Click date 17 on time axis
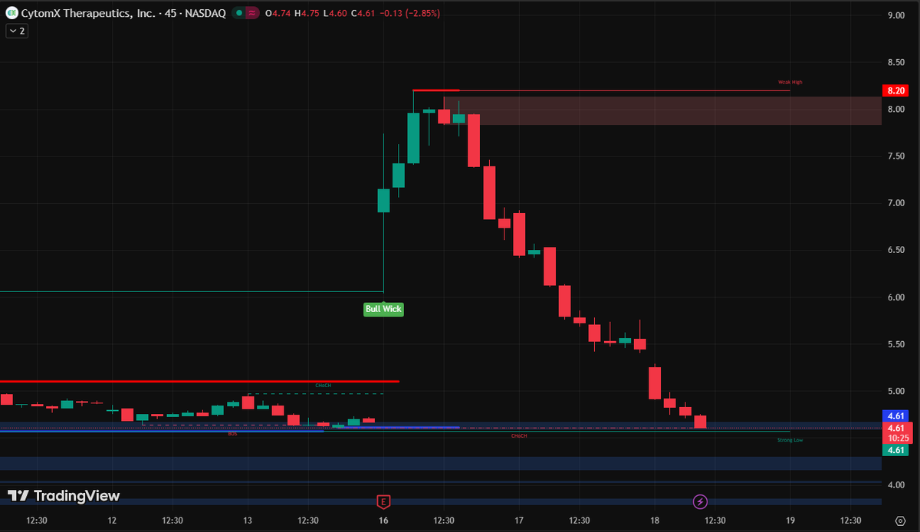The width and height of the screenshot is (920, 532). [x=519, y=521]
